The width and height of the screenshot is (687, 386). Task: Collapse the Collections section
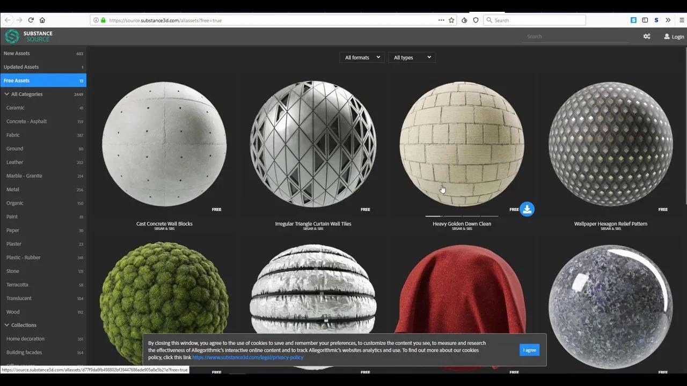point(6,325)
